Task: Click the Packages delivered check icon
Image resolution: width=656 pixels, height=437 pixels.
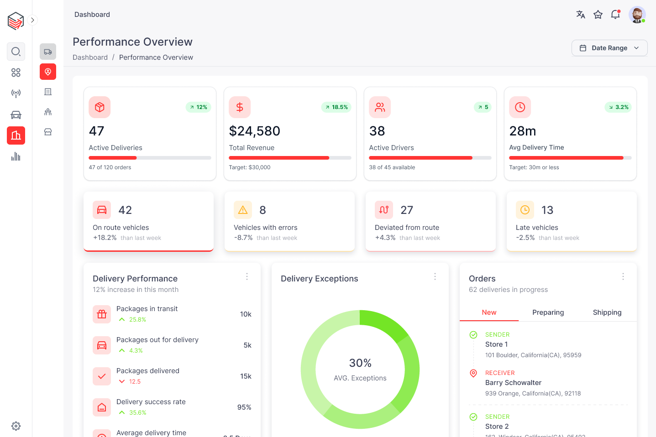Action: (102, 376)
